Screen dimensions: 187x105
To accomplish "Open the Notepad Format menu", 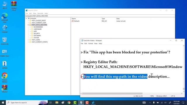I will tap(91, 43).
